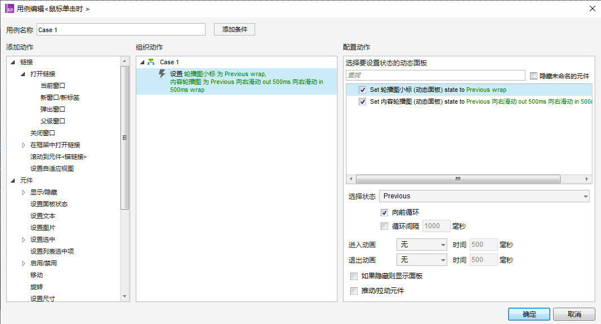Enable the 循环间隔 checkbox
This screenshot has height=324, width=601.
click(385, 226)
